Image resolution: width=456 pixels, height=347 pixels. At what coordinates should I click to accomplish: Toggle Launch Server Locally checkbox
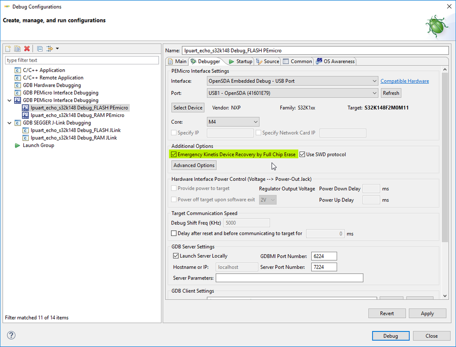pyautogui.click(x=176, y=256)
